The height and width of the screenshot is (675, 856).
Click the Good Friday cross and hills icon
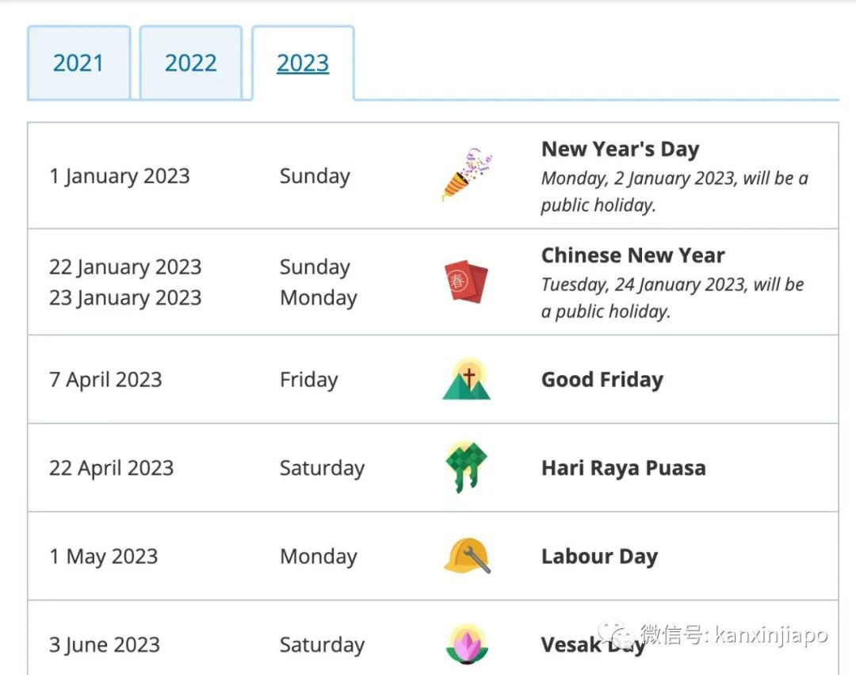(x=466, y=379)
